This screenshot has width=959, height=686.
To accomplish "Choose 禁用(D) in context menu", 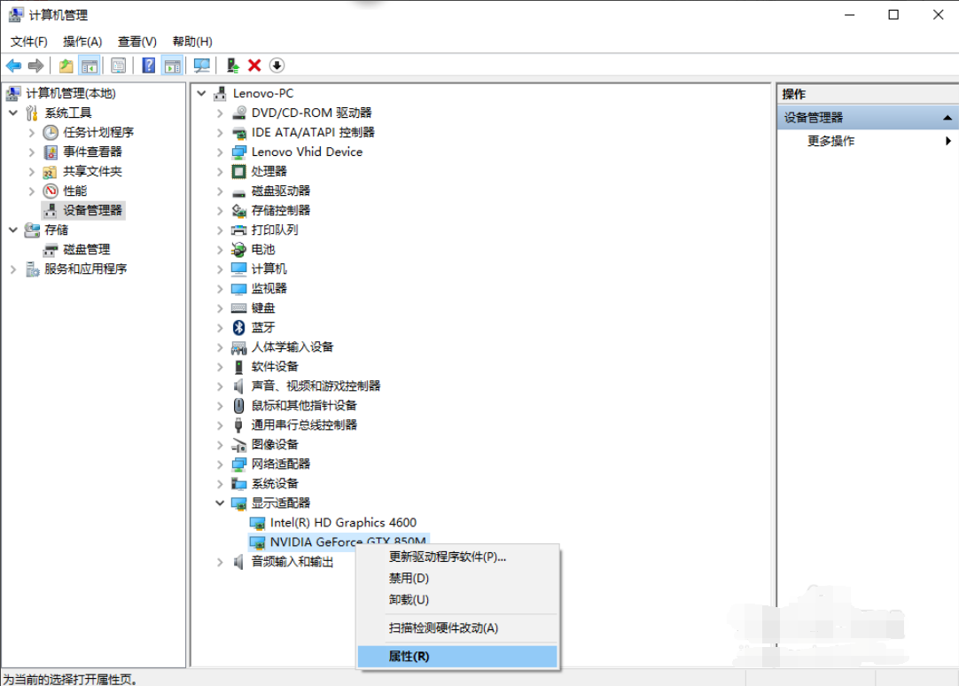I will click(x=457, y=579).
